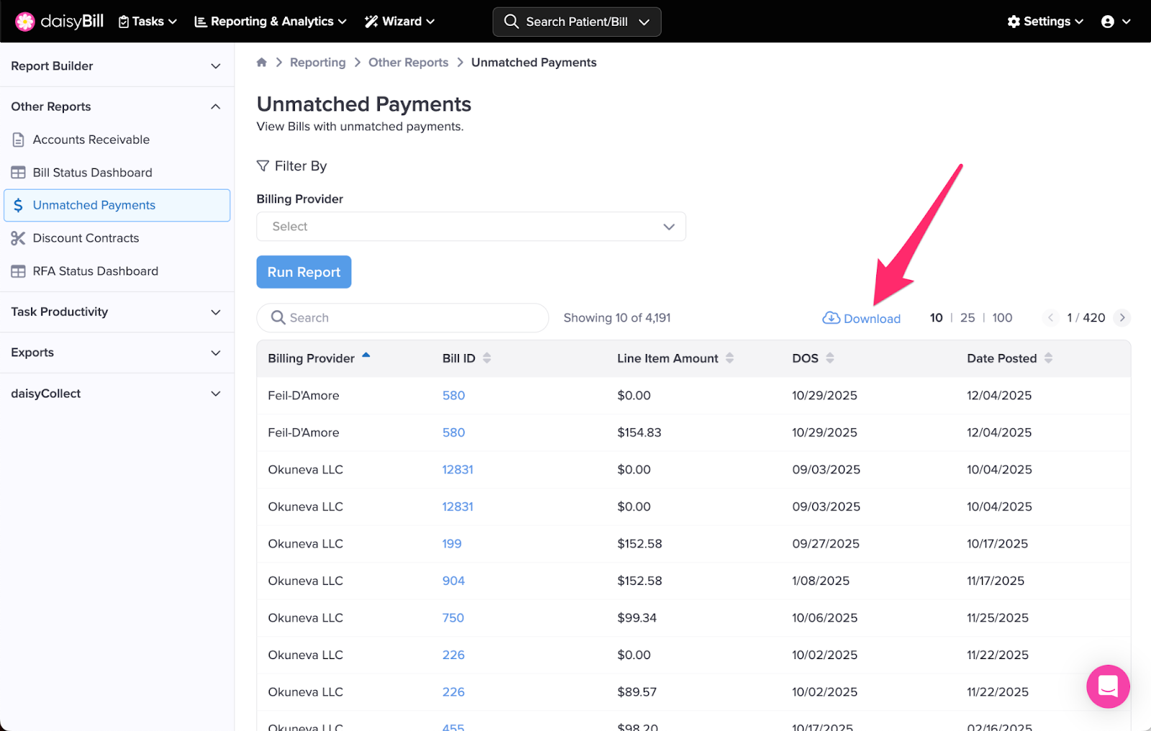
Task: Toggle Billing Provider sort order
Action: coord(365,356)
